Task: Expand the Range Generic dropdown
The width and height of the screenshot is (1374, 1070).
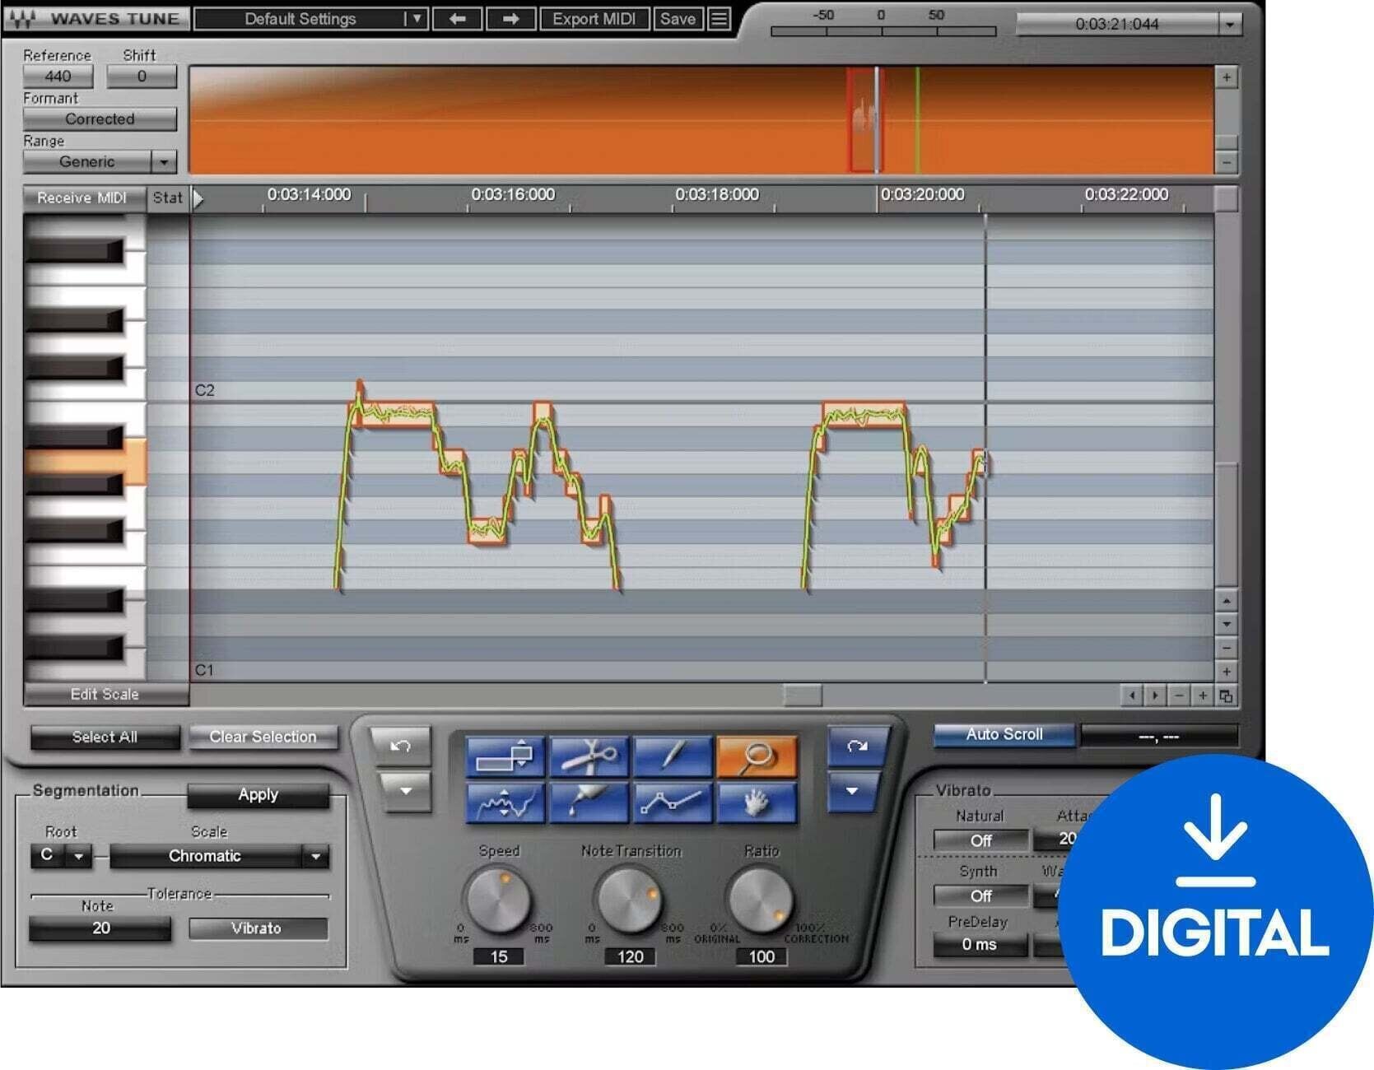Action: tap(164, 161)
